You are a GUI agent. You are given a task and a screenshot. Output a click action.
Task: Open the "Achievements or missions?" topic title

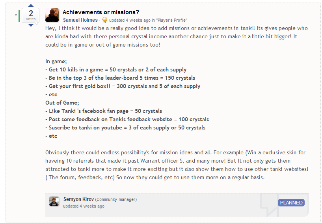101,12
